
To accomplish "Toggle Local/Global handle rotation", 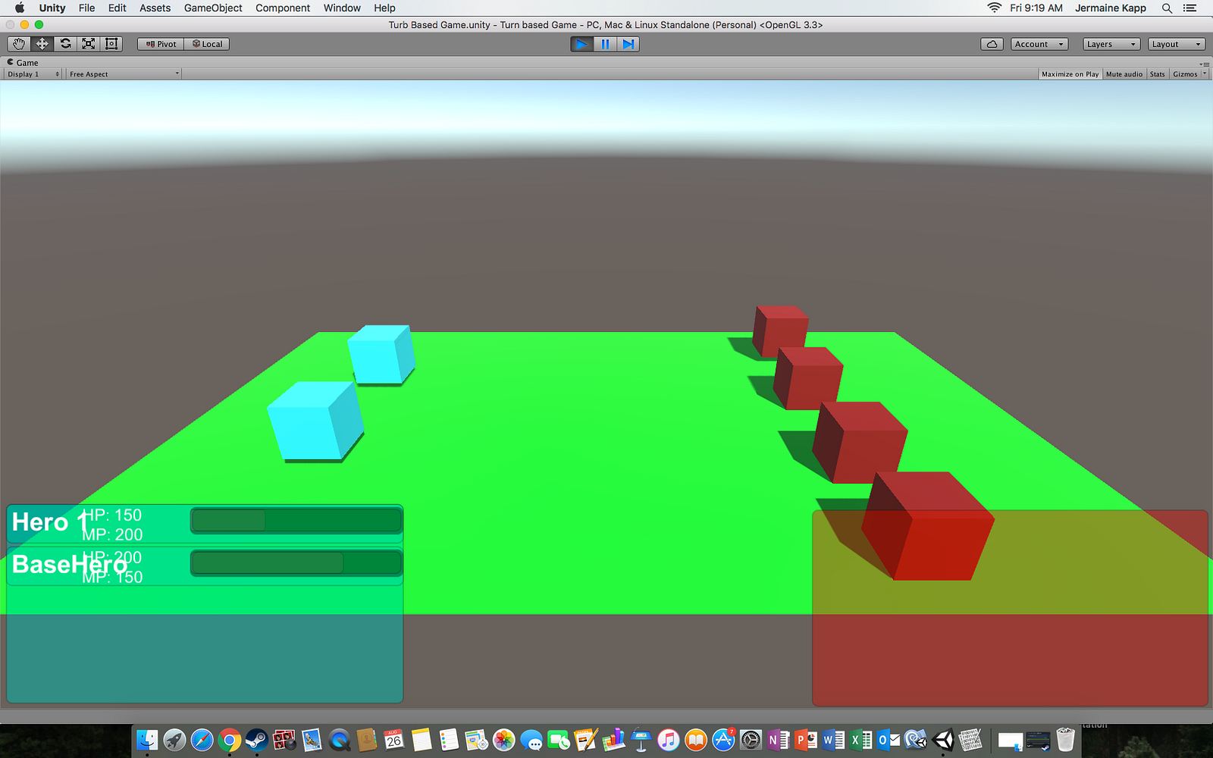I will (x=206, y=44).
